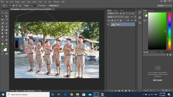
Task: Select the Polygonal Lasso tool in the toolbox
Action: pyautogui.click(x=2, y=16)
